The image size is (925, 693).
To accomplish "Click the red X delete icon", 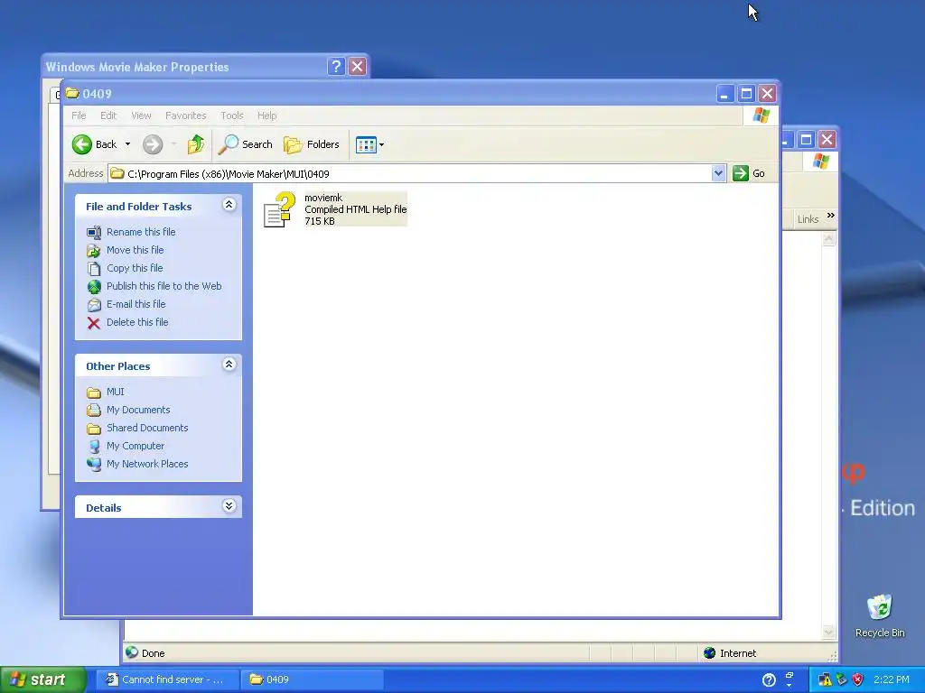I will 94,323.
